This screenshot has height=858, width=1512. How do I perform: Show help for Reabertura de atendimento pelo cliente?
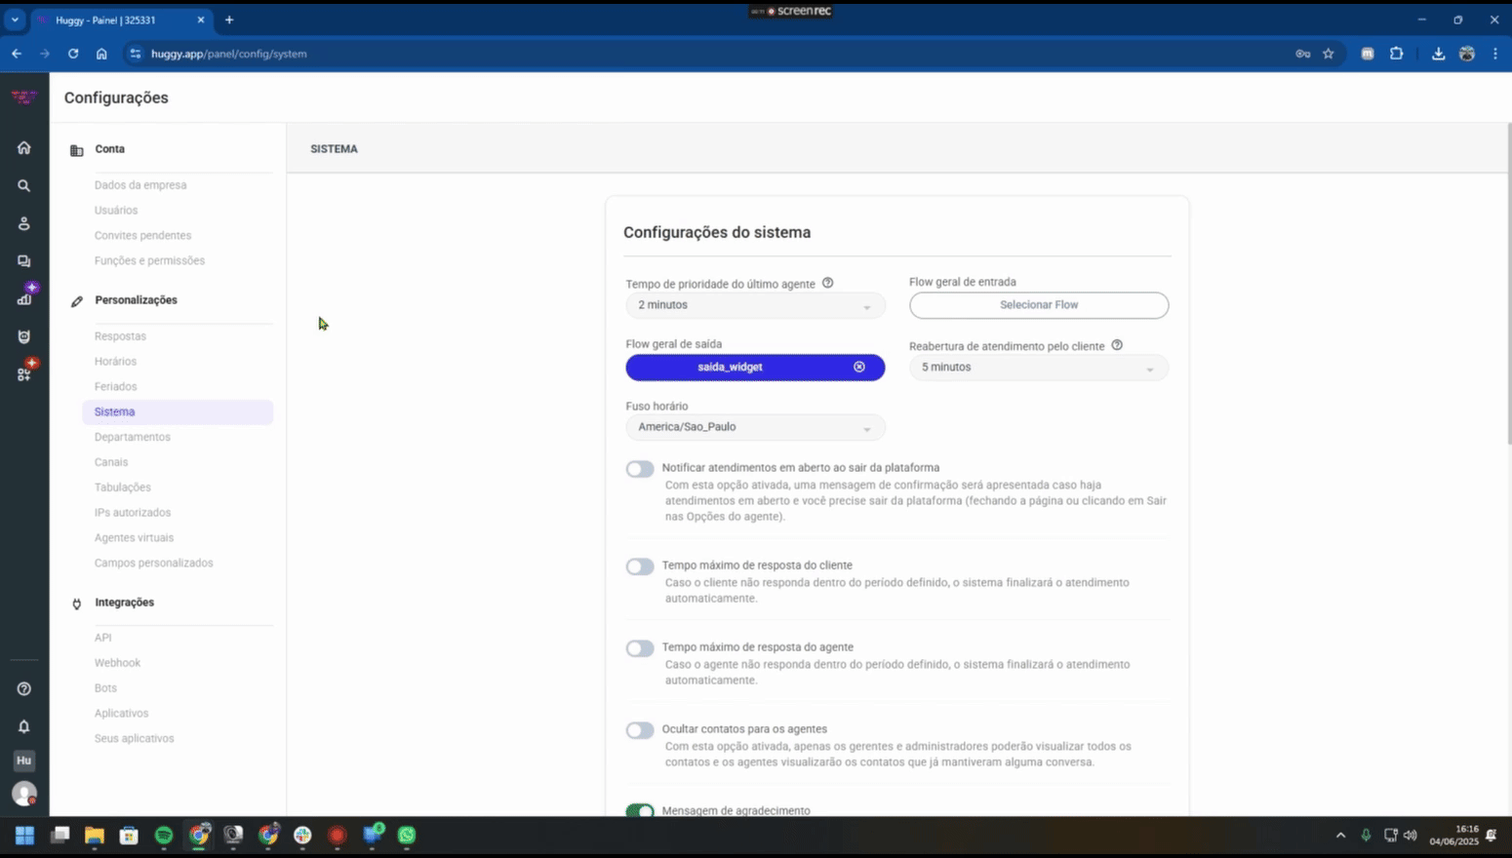1117,345
